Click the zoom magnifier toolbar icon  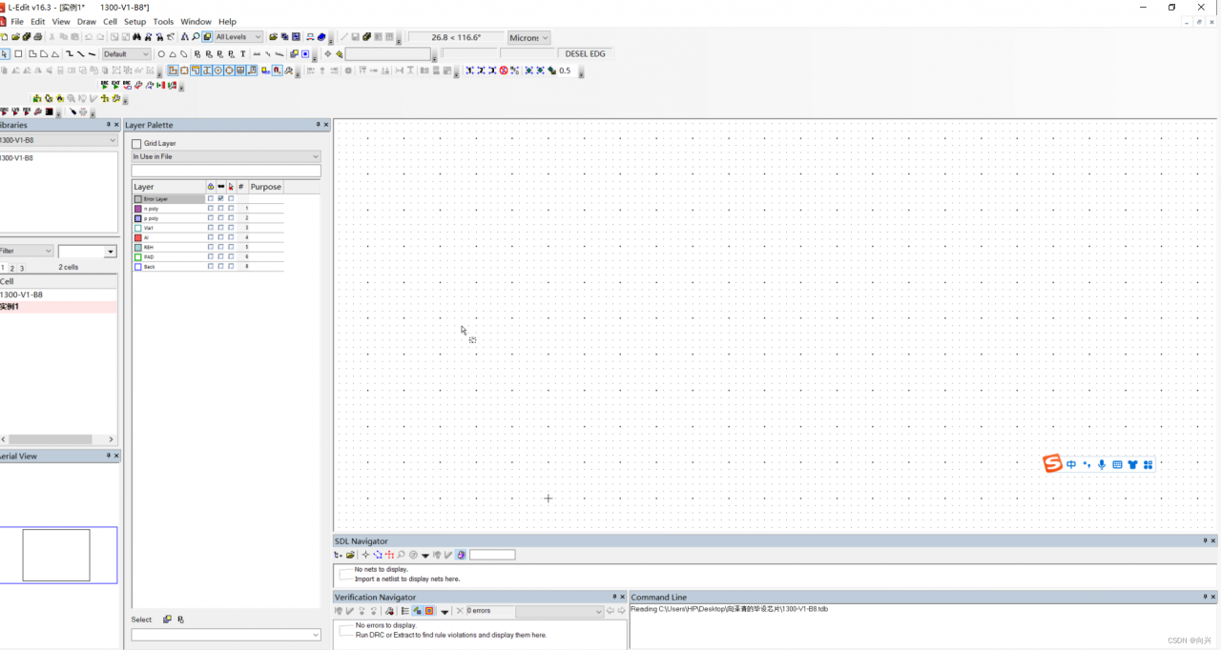pos(196,37)
